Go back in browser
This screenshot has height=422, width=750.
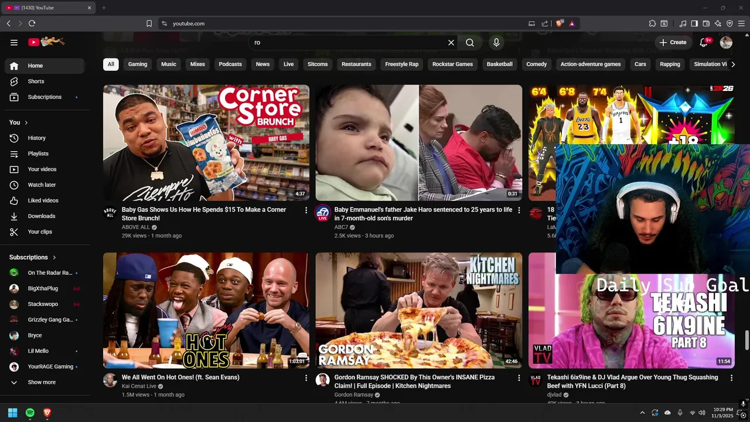coord(8,23)
